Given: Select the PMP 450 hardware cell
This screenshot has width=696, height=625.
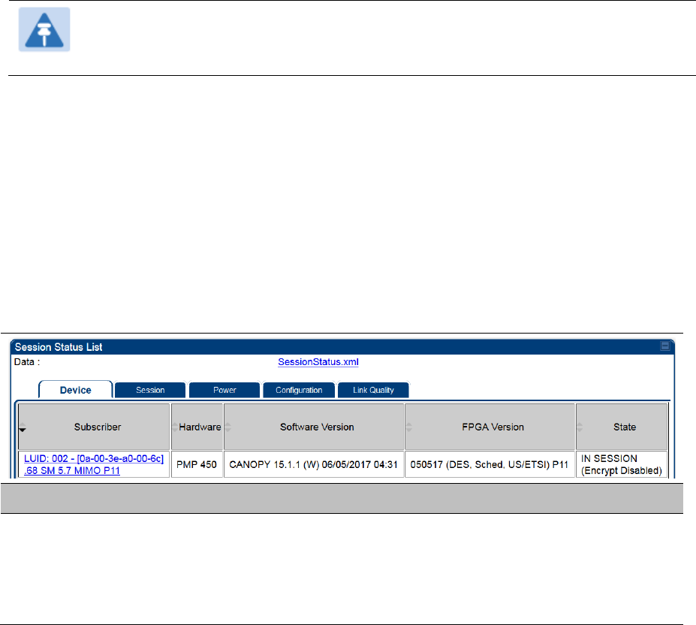Looking at the screenshot, I should (197, 464).
